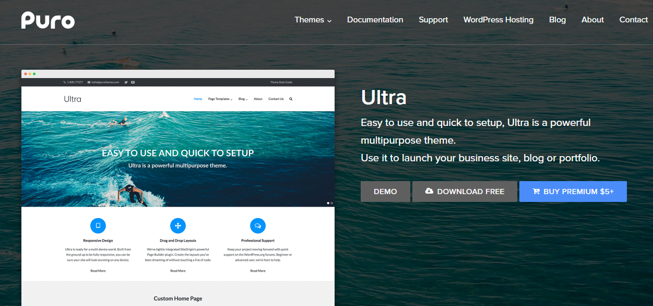This screenshot has height=306, width=653.
Task: Click the DEMO button
Action: pos(385,192)
